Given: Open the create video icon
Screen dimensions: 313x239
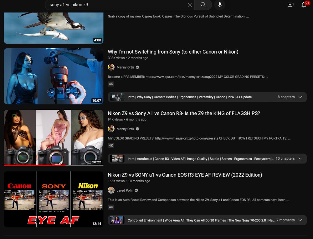Looking at the screenshot, I should pos(290,5).
